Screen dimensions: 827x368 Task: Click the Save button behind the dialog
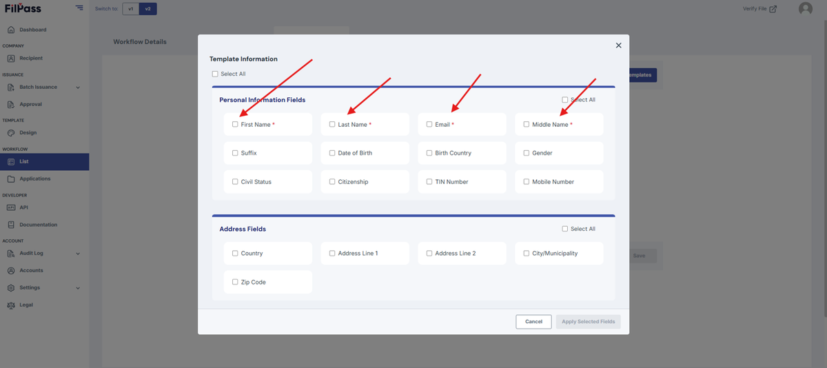pos(640,256)
